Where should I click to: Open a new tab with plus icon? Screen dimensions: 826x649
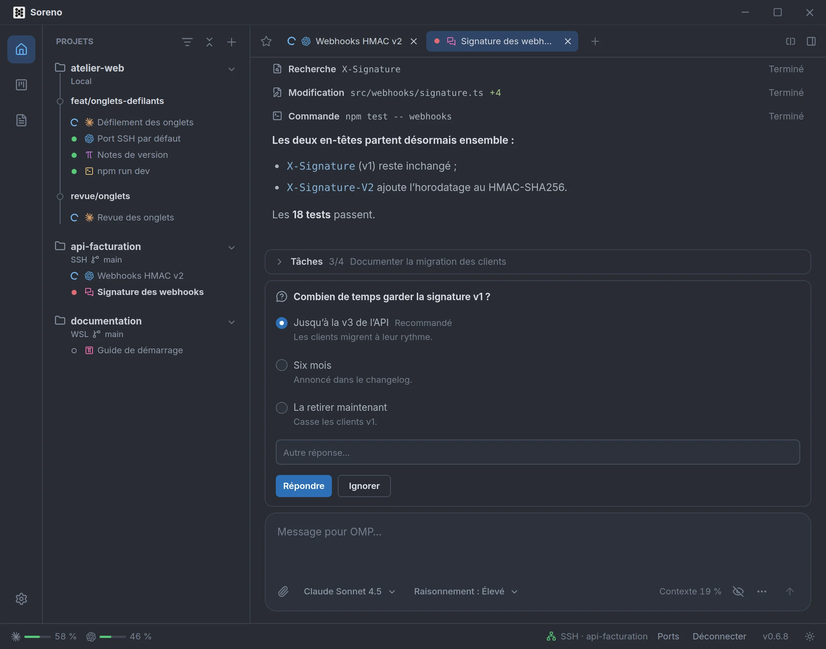pyautogui.click(x=595, y=41)
